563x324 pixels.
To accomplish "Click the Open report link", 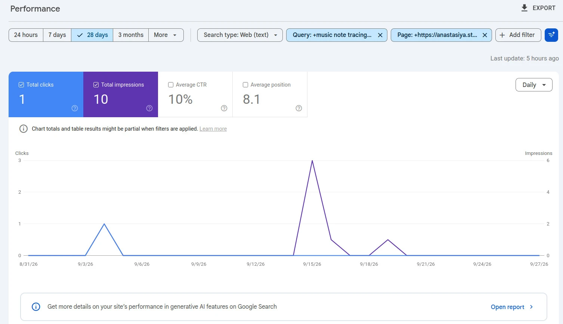I will [507, 307].
